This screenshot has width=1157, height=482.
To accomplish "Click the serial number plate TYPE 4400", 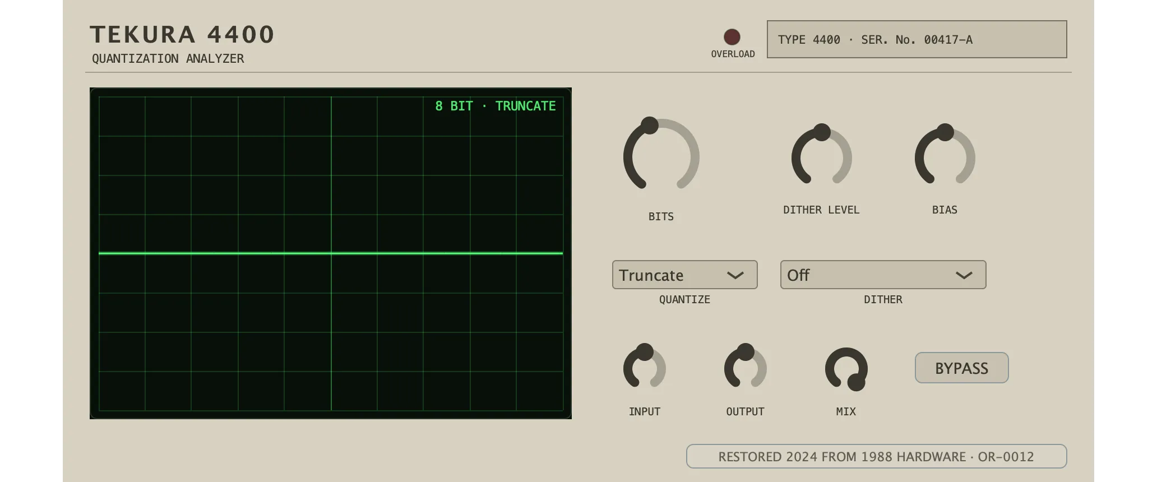I will pos(917,39).
